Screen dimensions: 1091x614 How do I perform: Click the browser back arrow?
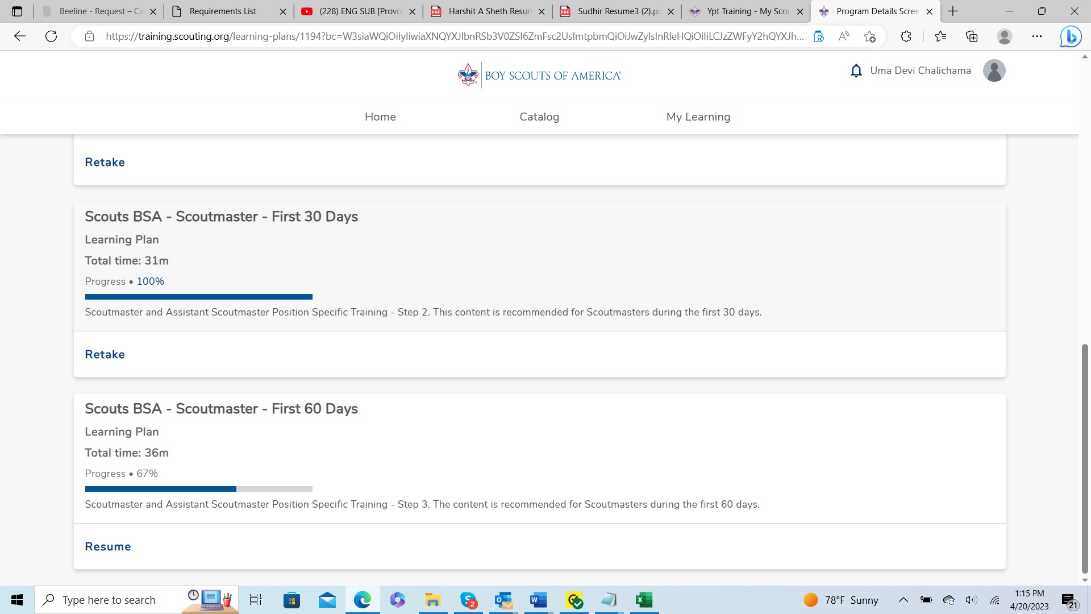[x=20, y=36]
